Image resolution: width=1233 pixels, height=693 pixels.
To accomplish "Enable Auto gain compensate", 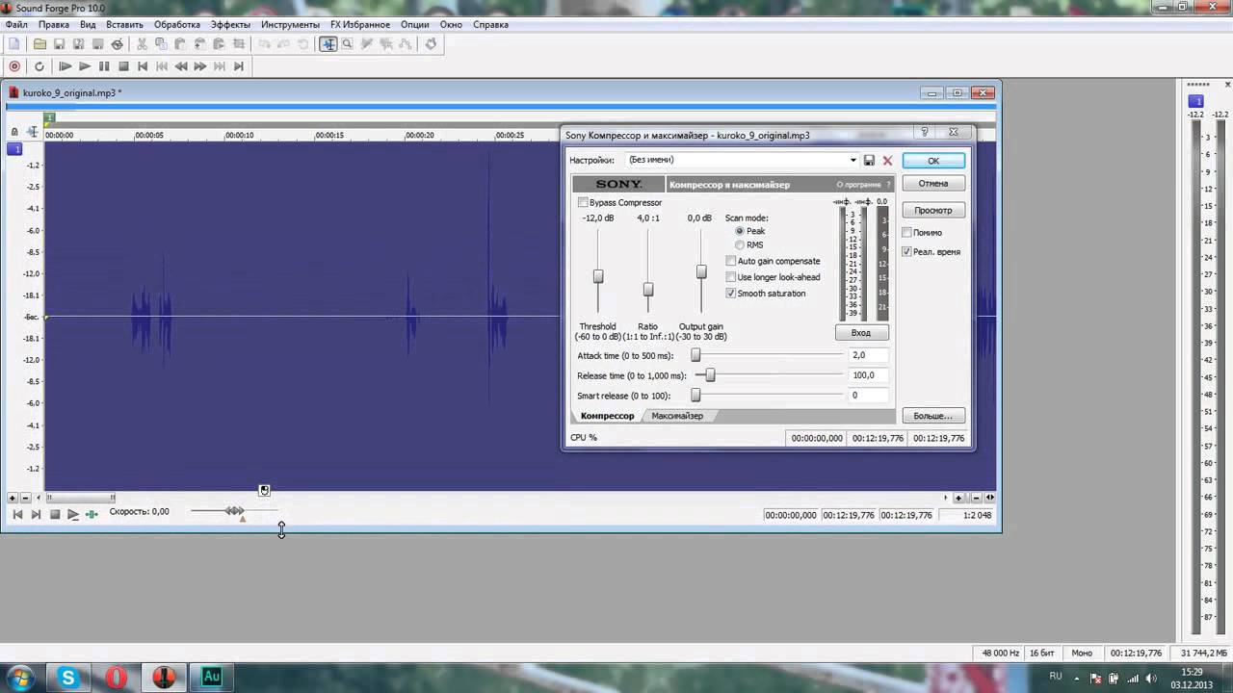I will point(730,261).
